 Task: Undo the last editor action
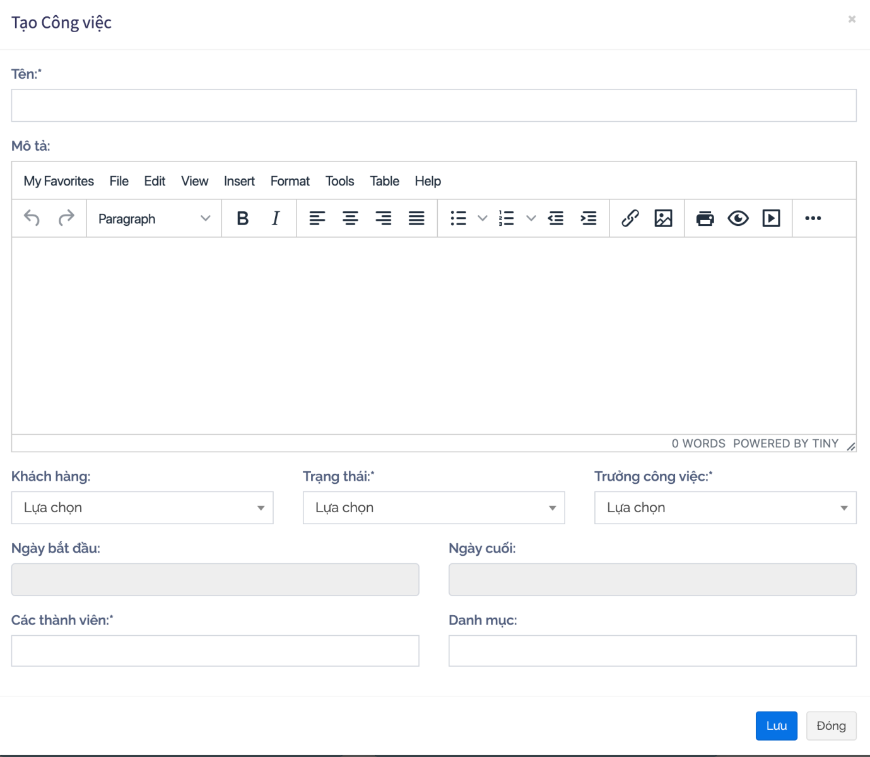tap(32, 218)
